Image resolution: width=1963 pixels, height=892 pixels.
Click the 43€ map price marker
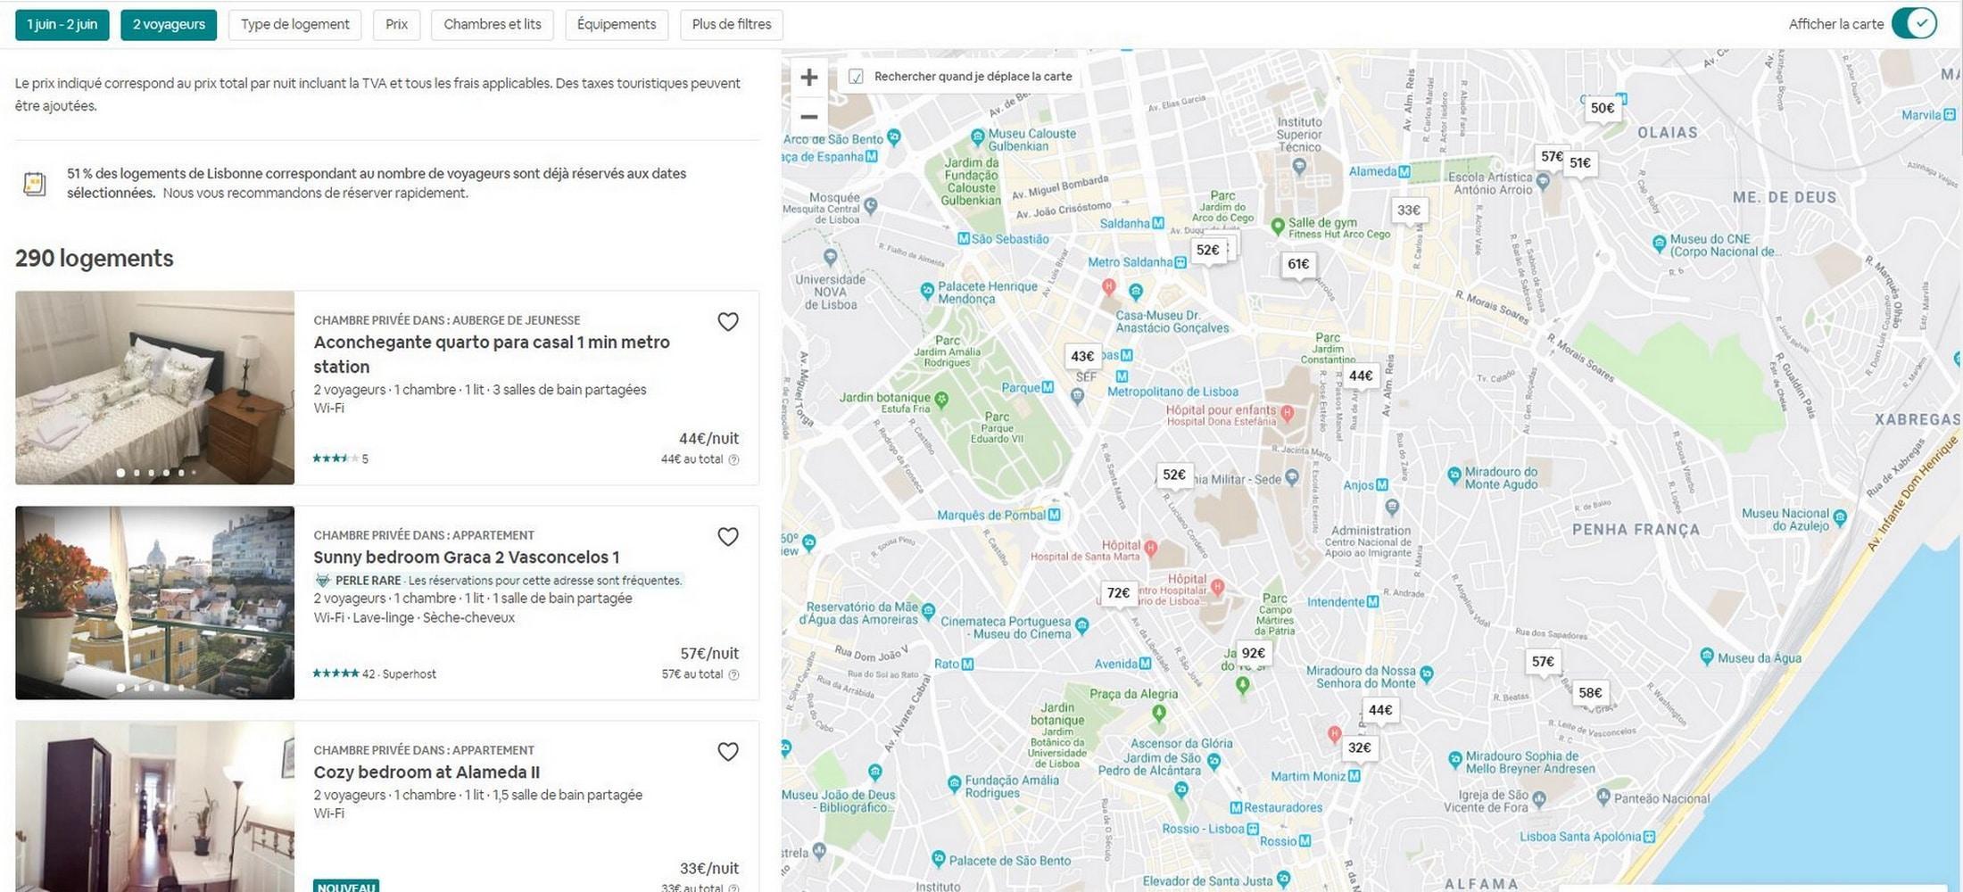(x=1082, y=357)
